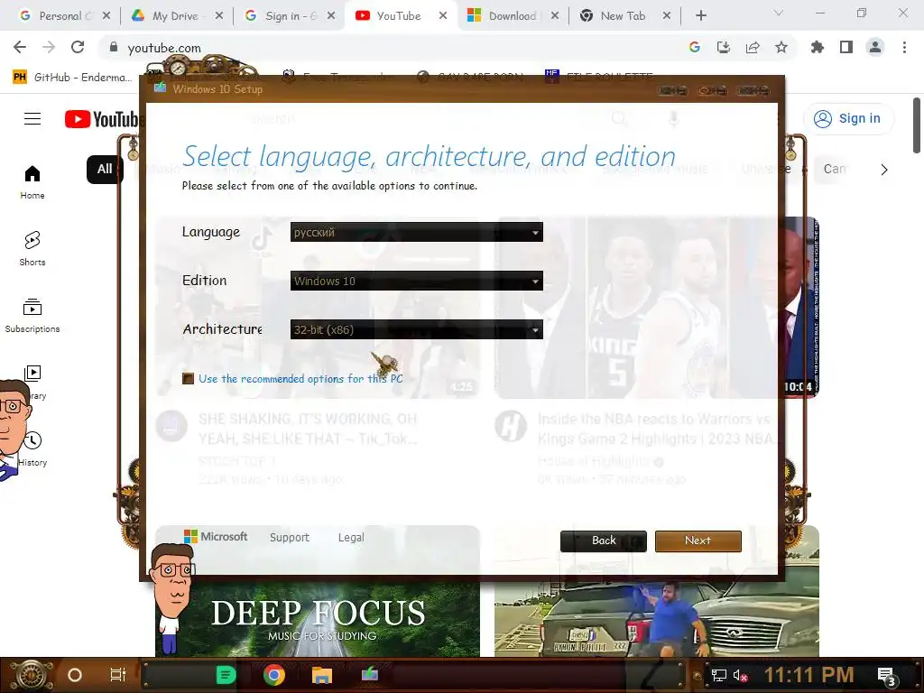Viewport: 924px width, 693px height.
Task: Open the notification center with 3 alerts
Action: coord(886,676)
